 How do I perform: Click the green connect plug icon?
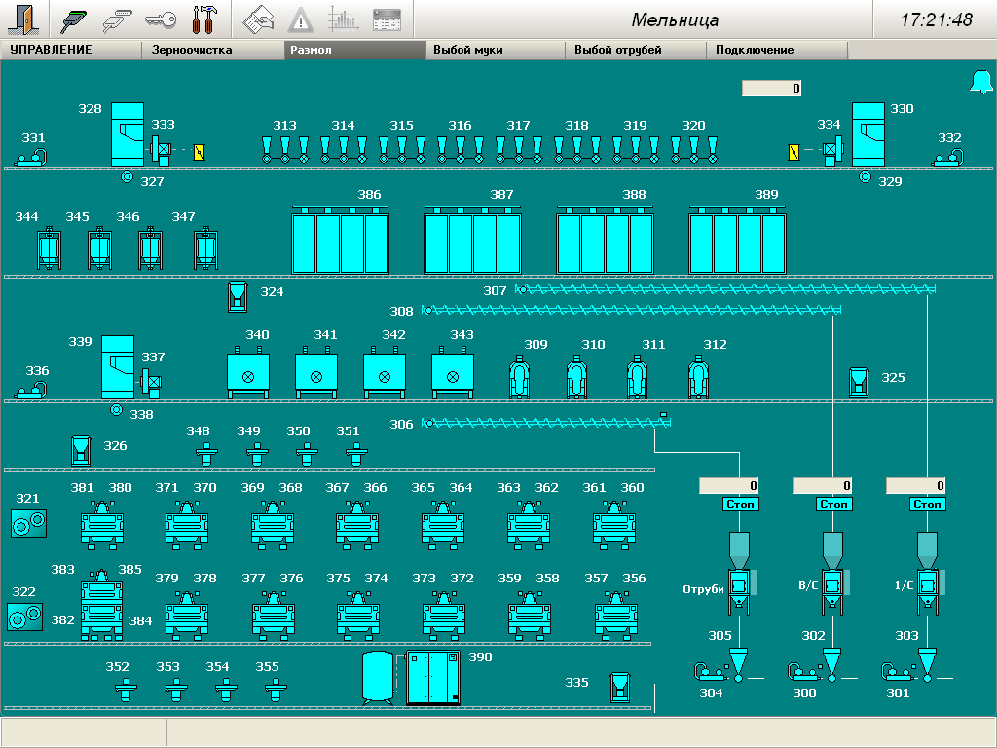(74, 19)
